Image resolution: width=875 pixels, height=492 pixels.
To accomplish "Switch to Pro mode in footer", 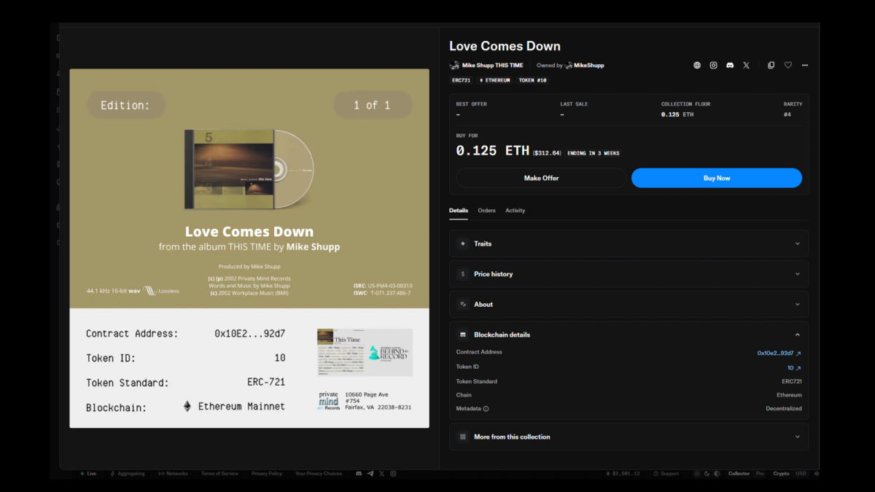I will [x=760, y=474].
